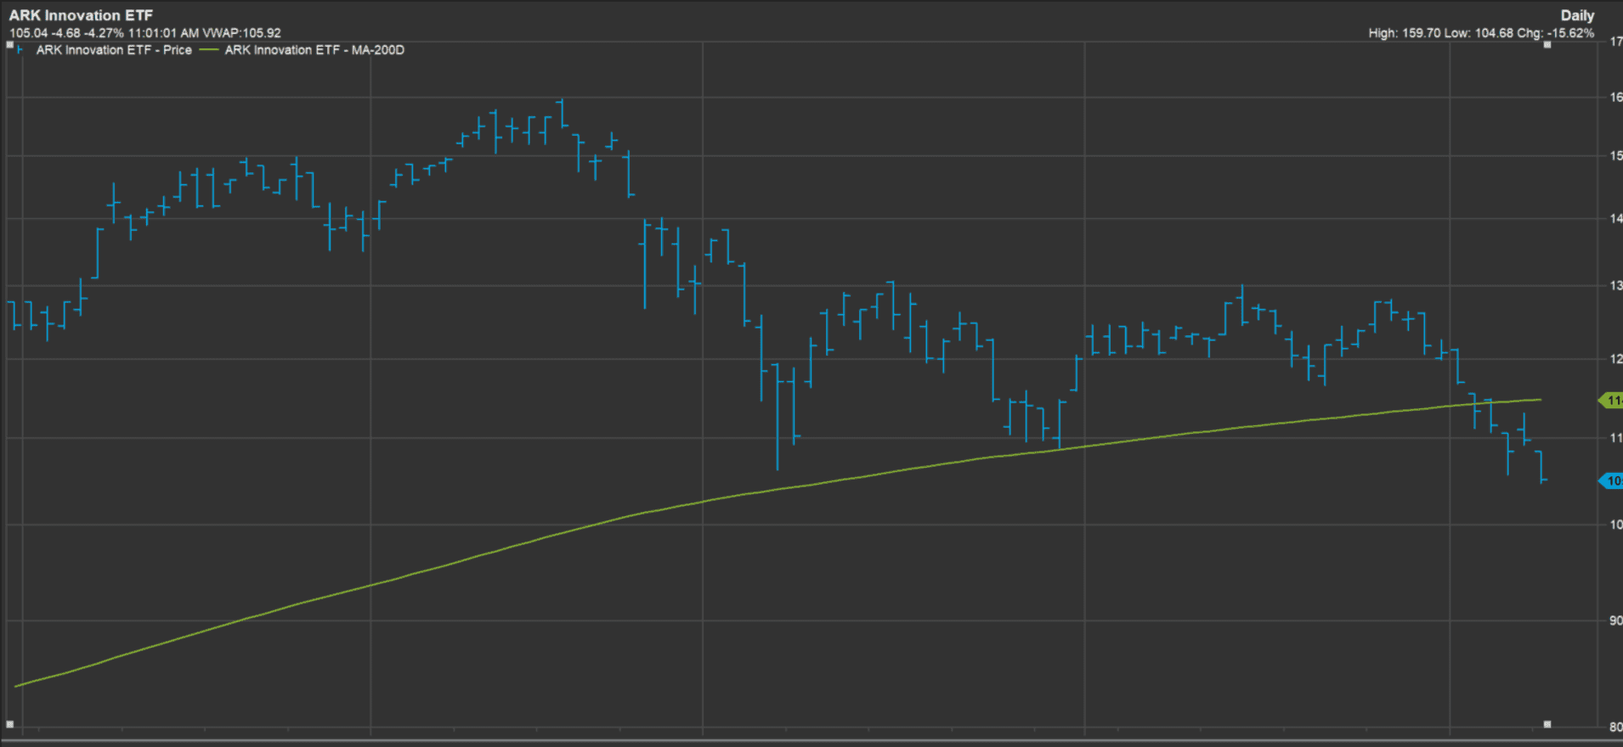
Task: Click the bottom-right chart corner handle
Action: (1547, 724)
